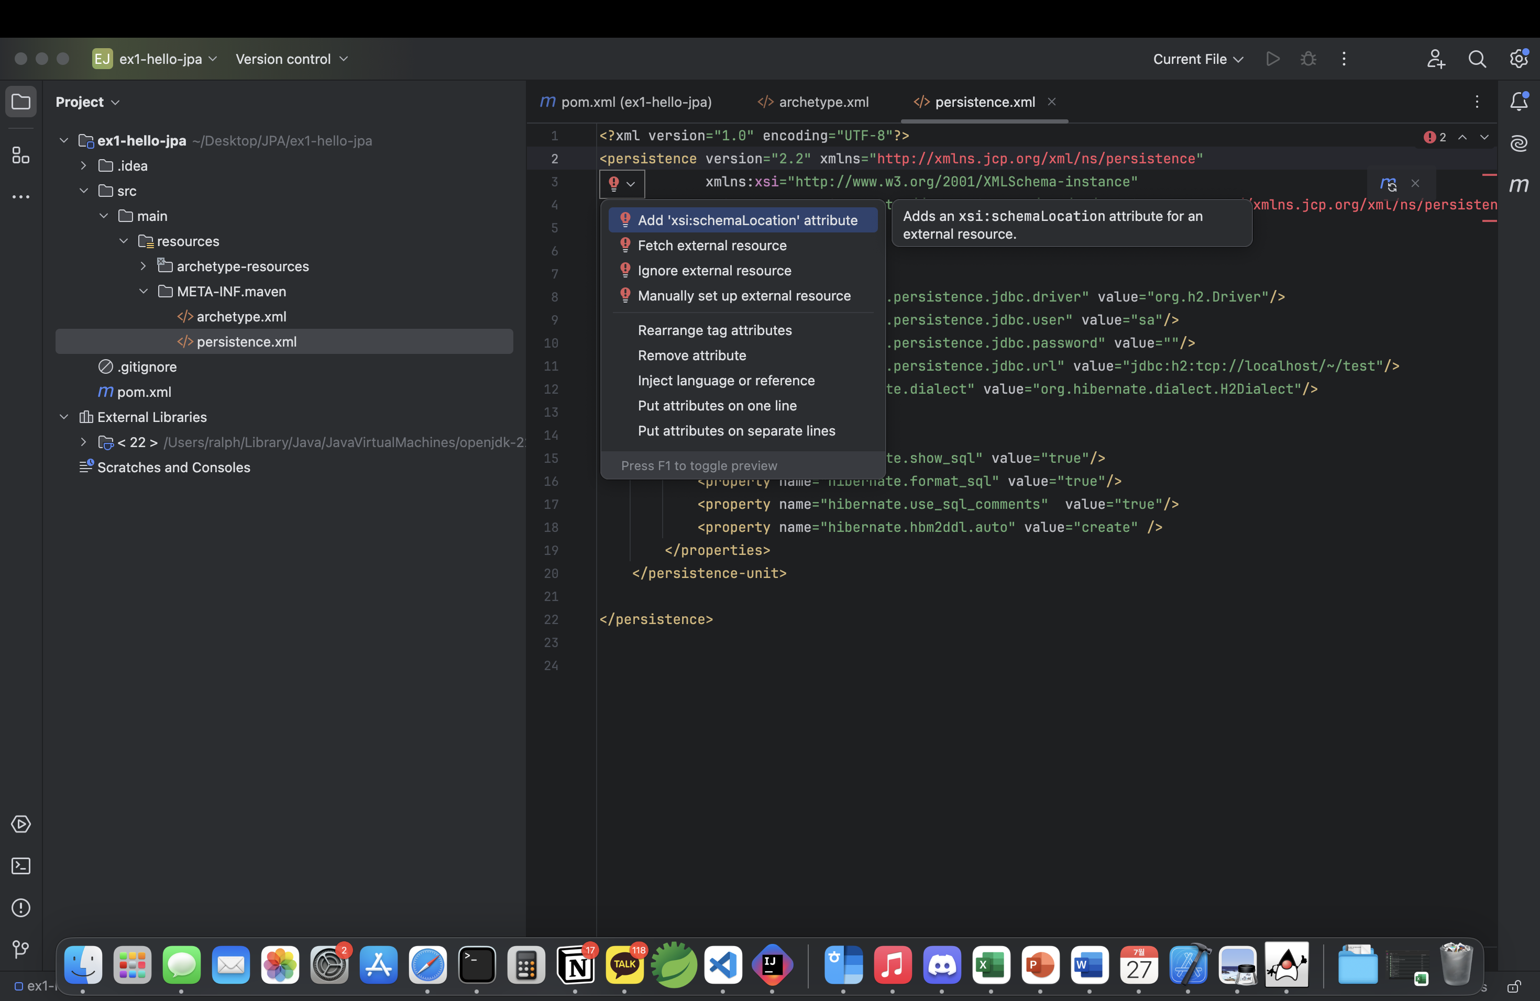Image resolution: width=1540 pixels, height=1001 pixels.
Task: Choose Inject language or reference
Action: click(x=743, y=380)
